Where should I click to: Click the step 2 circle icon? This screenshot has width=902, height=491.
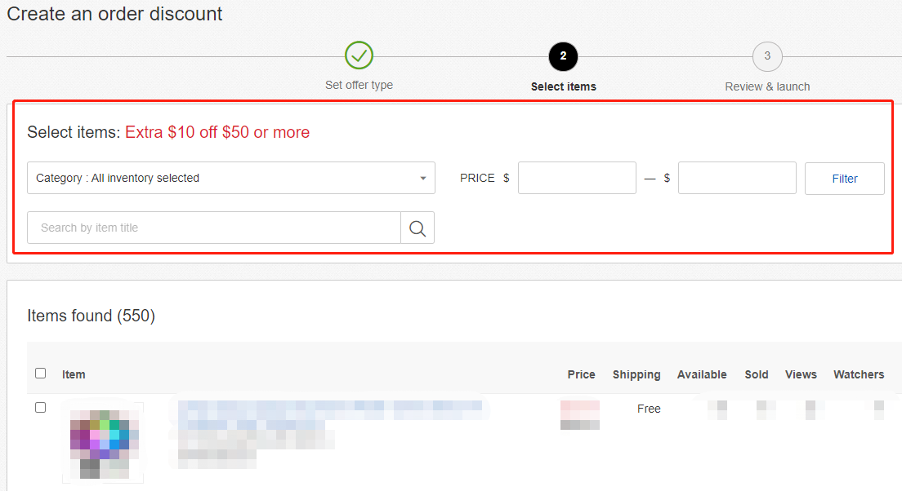(563, 56)
